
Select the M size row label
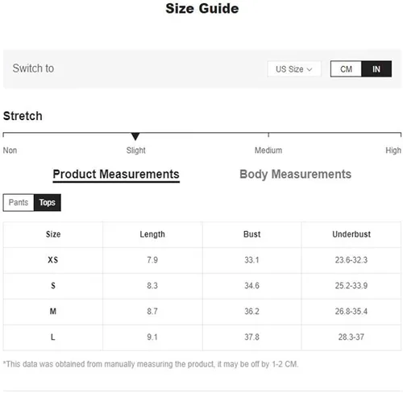53,312
